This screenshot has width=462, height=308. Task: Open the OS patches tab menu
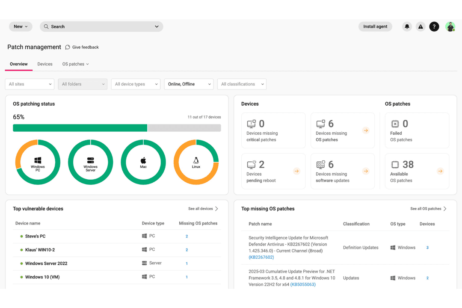click(75, 64)
